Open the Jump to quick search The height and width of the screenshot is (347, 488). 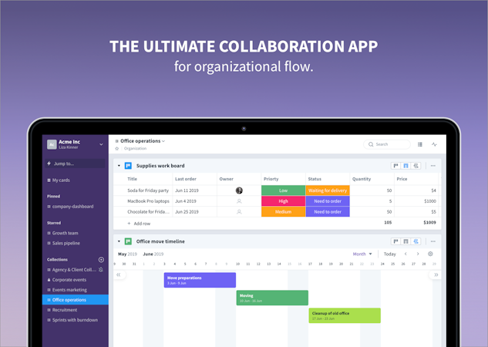pos(75,163)
